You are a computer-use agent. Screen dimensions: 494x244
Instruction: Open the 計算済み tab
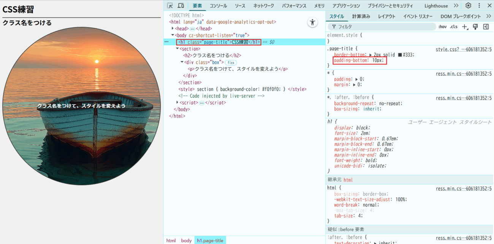click(x=361, y=16)
